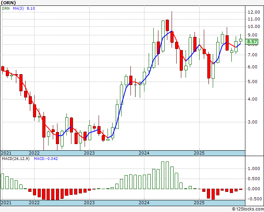This screenshot has height=212, width=264.
Task: Open the 12Stocks.com credit link
Action: 248,209
